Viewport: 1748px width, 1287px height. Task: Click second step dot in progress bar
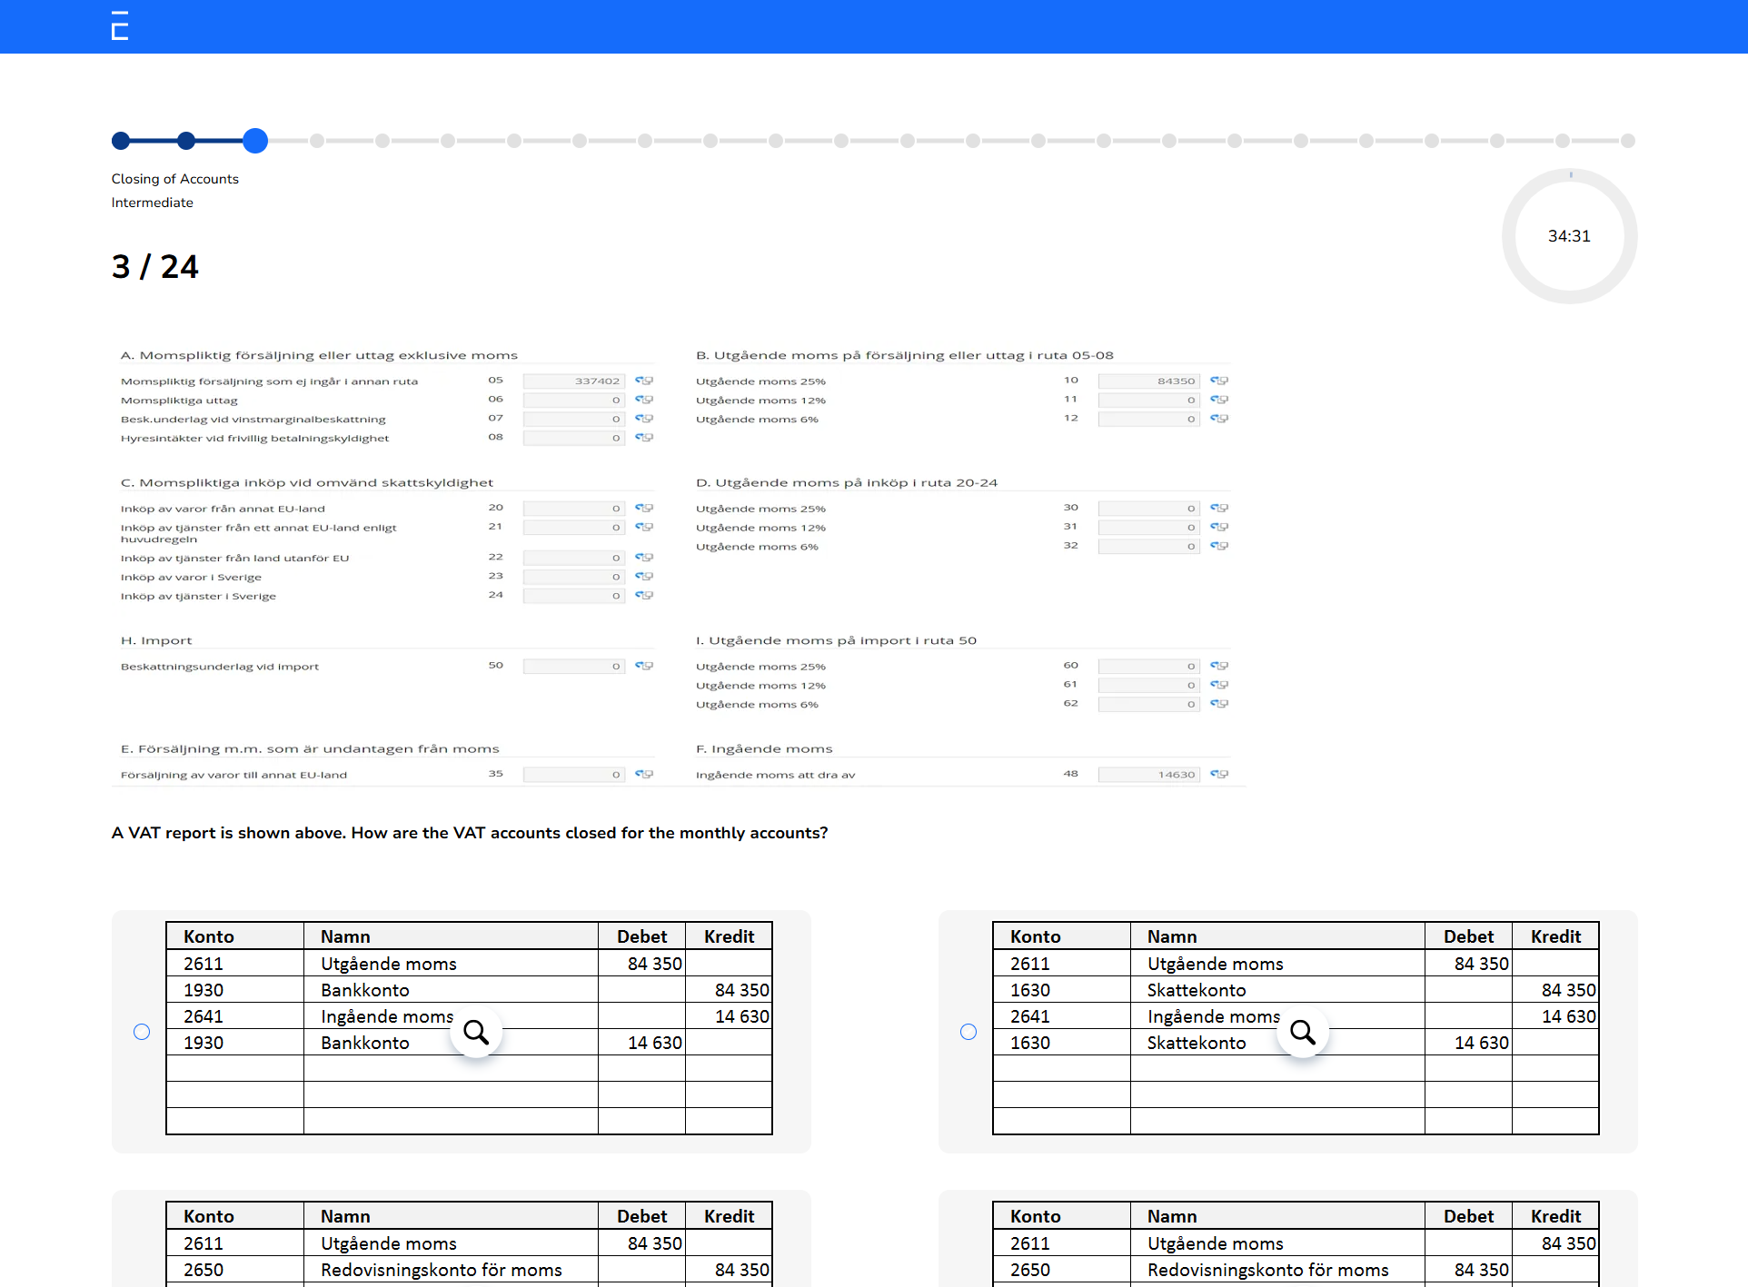tap(186, 141)
